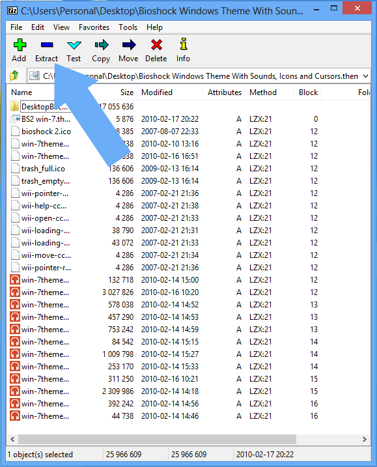Click the Extract toolbar icon
Screen dimensions: 377x467
47,45
